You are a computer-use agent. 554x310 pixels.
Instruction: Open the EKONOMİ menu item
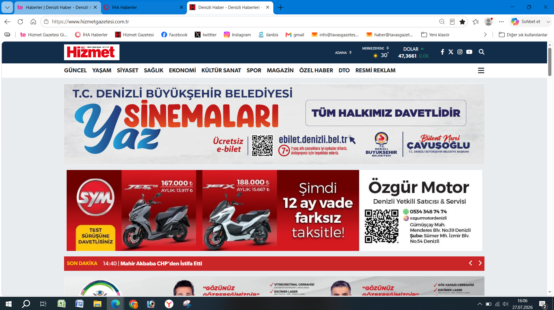click(182, 71)
